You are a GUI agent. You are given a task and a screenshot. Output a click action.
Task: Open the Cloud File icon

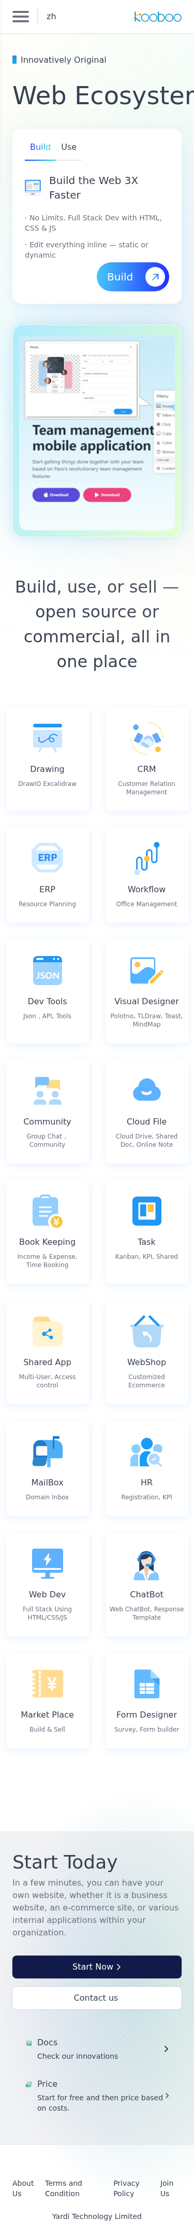(x=146, y=1090)
